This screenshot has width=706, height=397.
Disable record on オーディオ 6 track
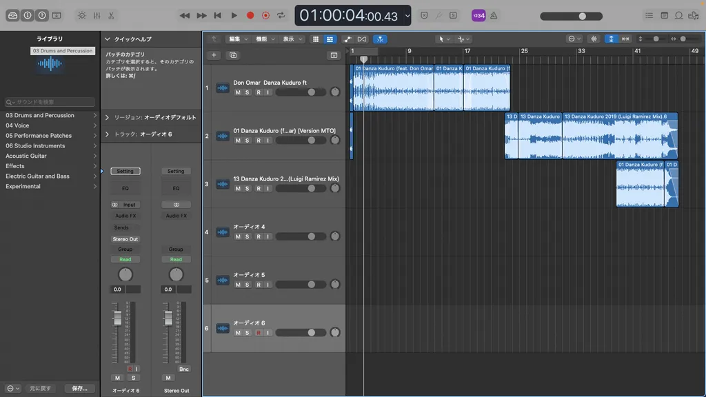[x=259, y=333]
